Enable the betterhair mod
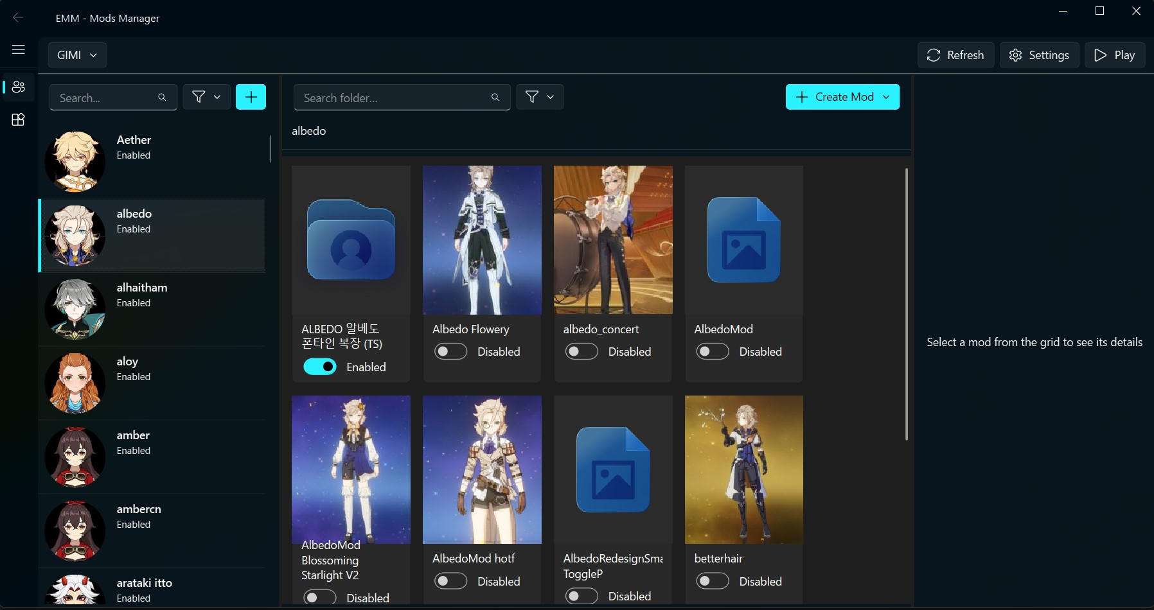 712,581
